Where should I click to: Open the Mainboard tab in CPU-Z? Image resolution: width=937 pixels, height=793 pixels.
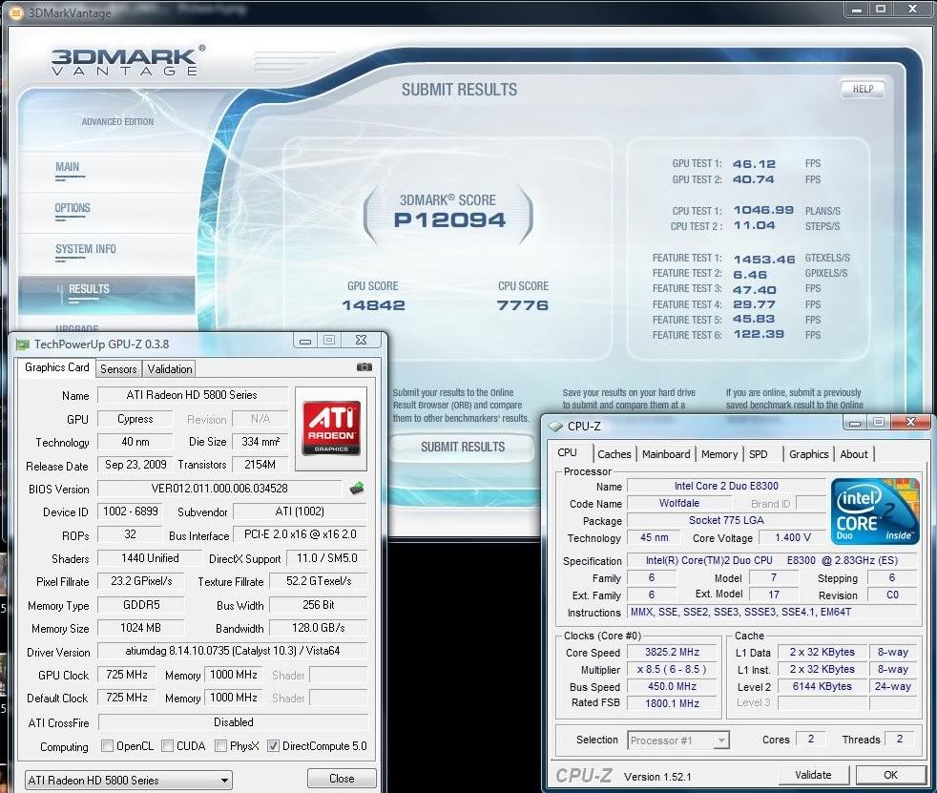[x=666, y=454]
